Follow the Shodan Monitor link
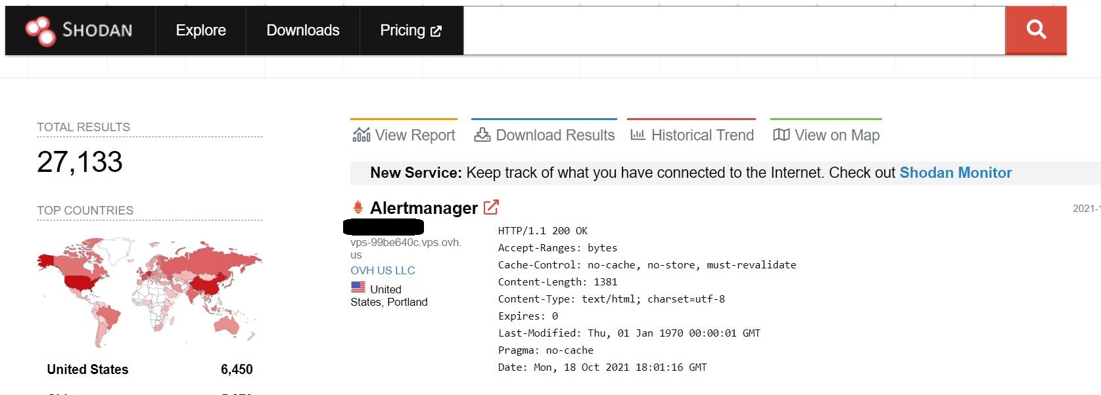 955,173
